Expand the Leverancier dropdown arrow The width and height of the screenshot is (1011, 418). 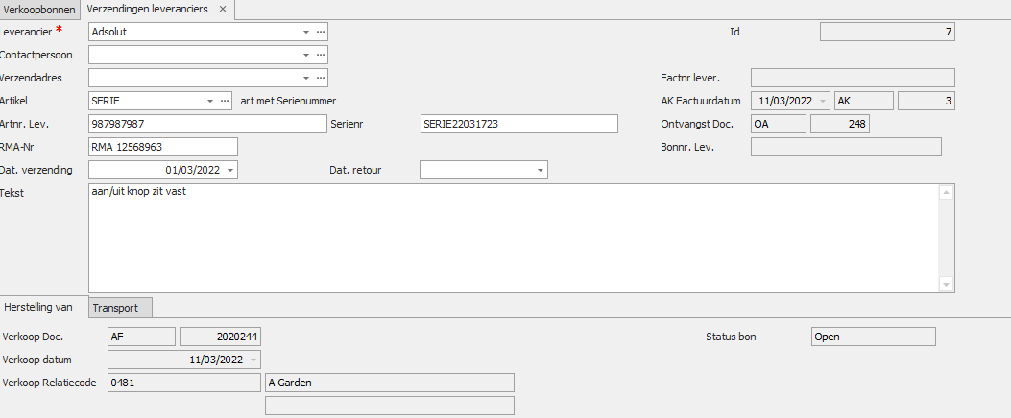click(x=306, y=32)
